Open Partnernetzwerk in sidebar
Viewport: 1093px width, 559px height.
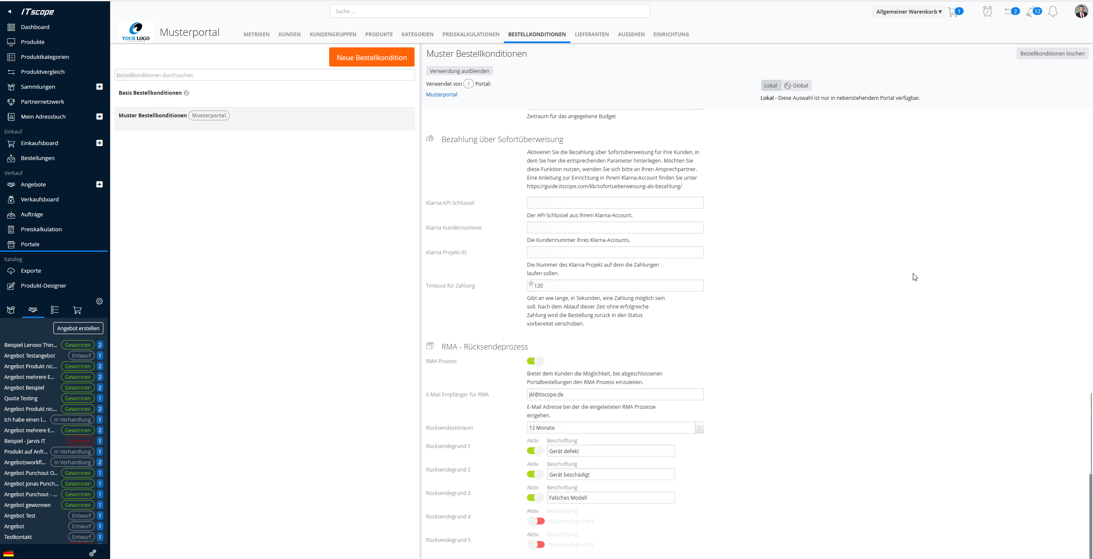(42, 102)
